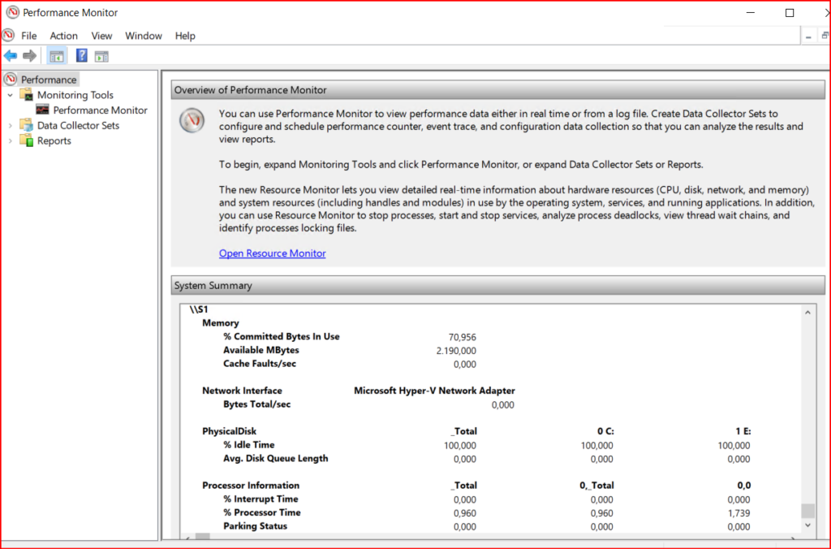Image resolution: width=831 pixels, height=549 pixels.
Task: Click the Open Resource Monitor link
Action: point(272,253)
